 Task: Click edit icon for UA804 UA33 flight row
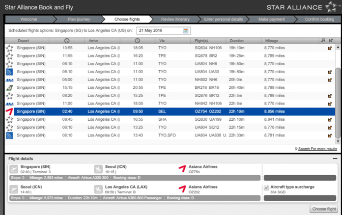(330, 72)
